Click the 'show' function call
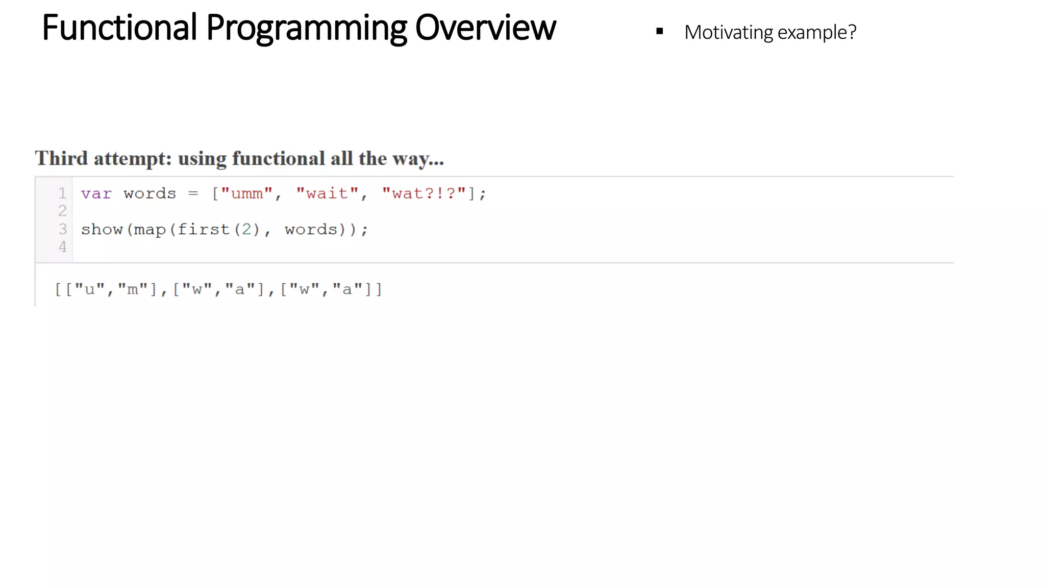Screen dimensions: 1045x588 click(102, 230)
